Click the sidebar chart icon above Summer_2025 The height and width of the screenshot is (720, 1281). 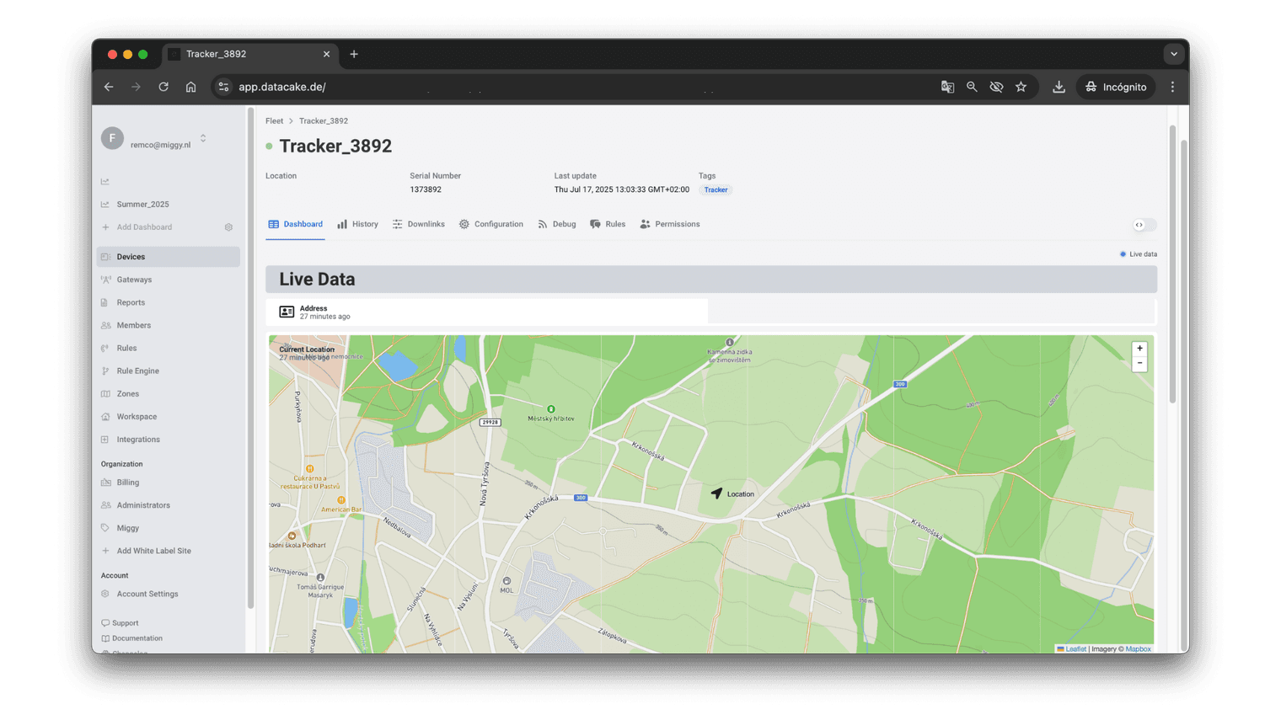click(105, 181)
